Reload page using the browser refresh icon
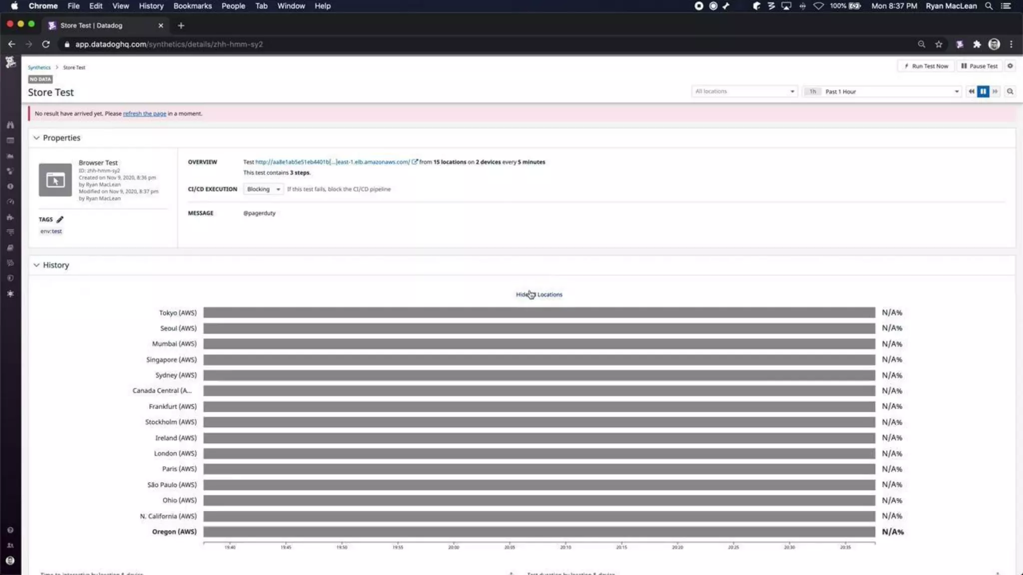 tap(46, 44)
